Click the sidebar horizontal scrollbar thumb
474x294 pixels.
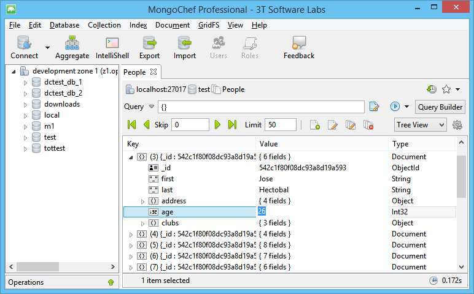point(38,266)
